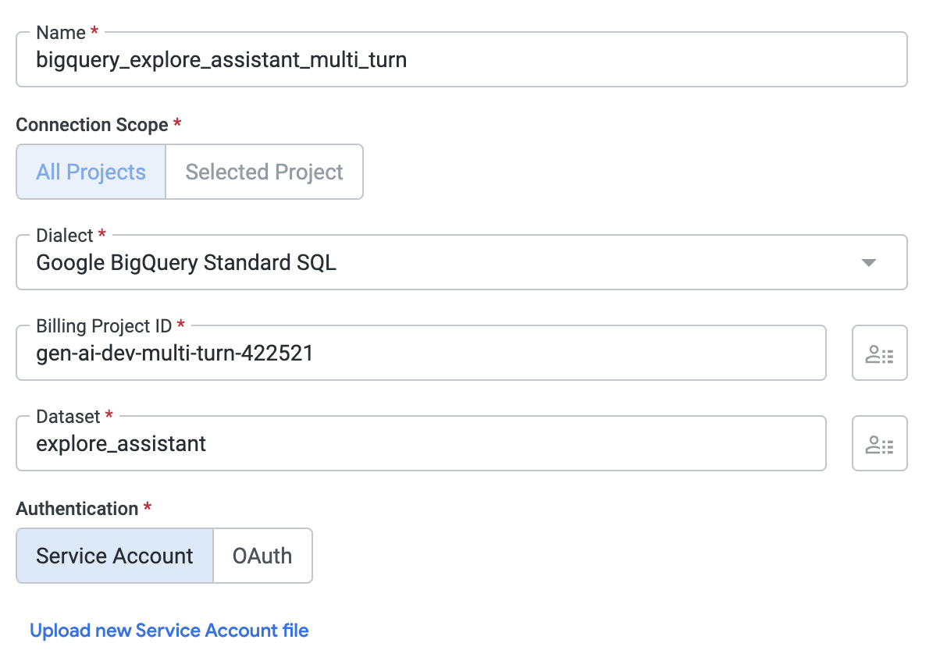
Task: Click the red asterisk after Connection Scope
Action: click(x=177, y=124)
